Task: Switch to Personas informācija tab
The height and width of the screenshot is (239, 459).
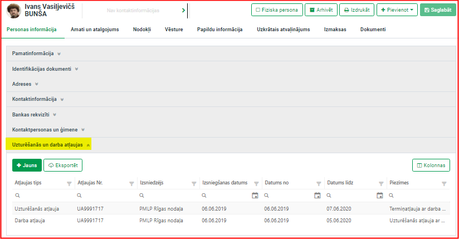Action: (x=32, y=30)
